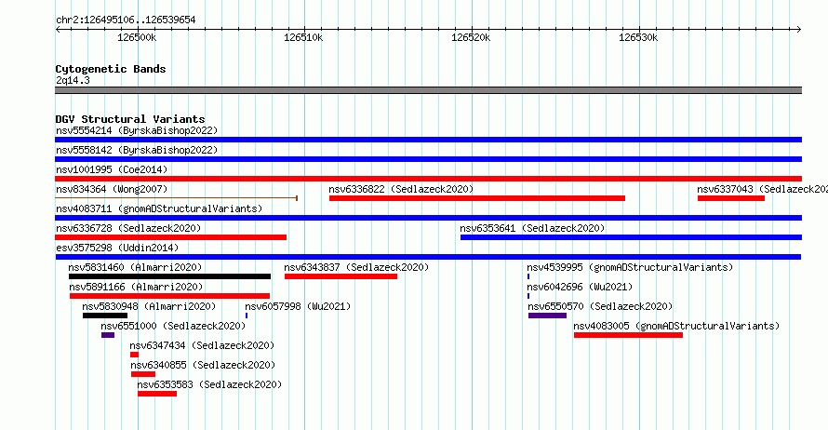The height and width of the screenshot is (430, 828).
Task: Click the black nsv5831460 variant bar
Action: click(x=169, y=276)
